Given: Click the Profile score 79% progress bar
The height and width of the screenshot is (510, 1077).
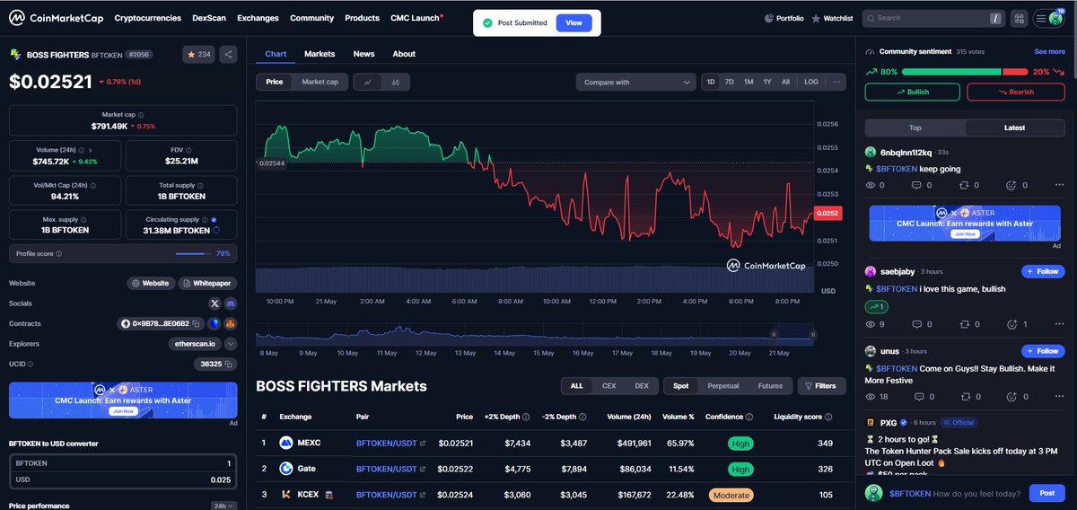Looking at the screenshot, I should point(194,254).
